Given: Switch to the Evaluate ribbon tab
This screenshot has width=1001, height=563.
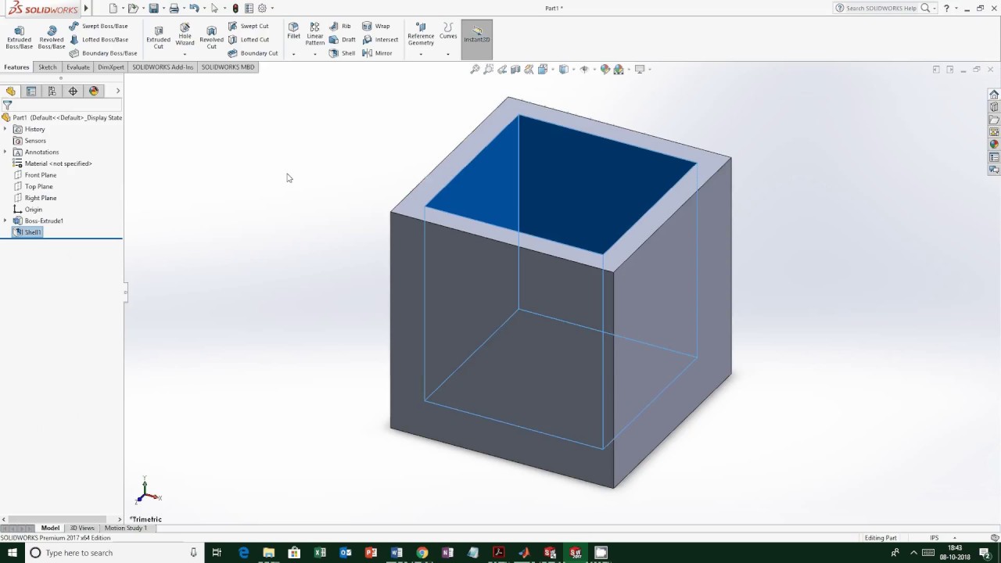Looking at the screenshot, I should pyautogui.click(x=78, y=67).
